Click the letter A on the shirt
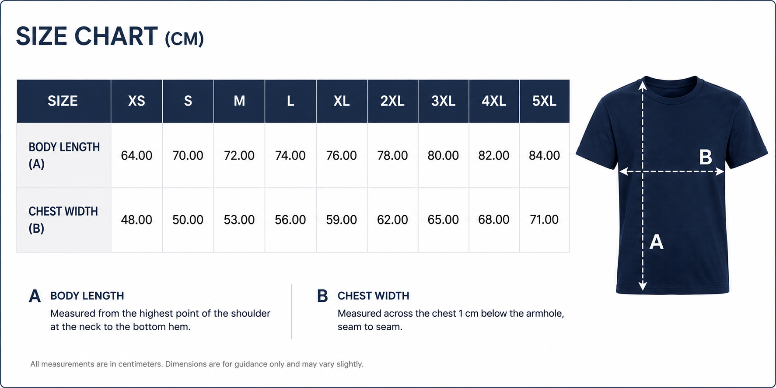 pos(656,242)
